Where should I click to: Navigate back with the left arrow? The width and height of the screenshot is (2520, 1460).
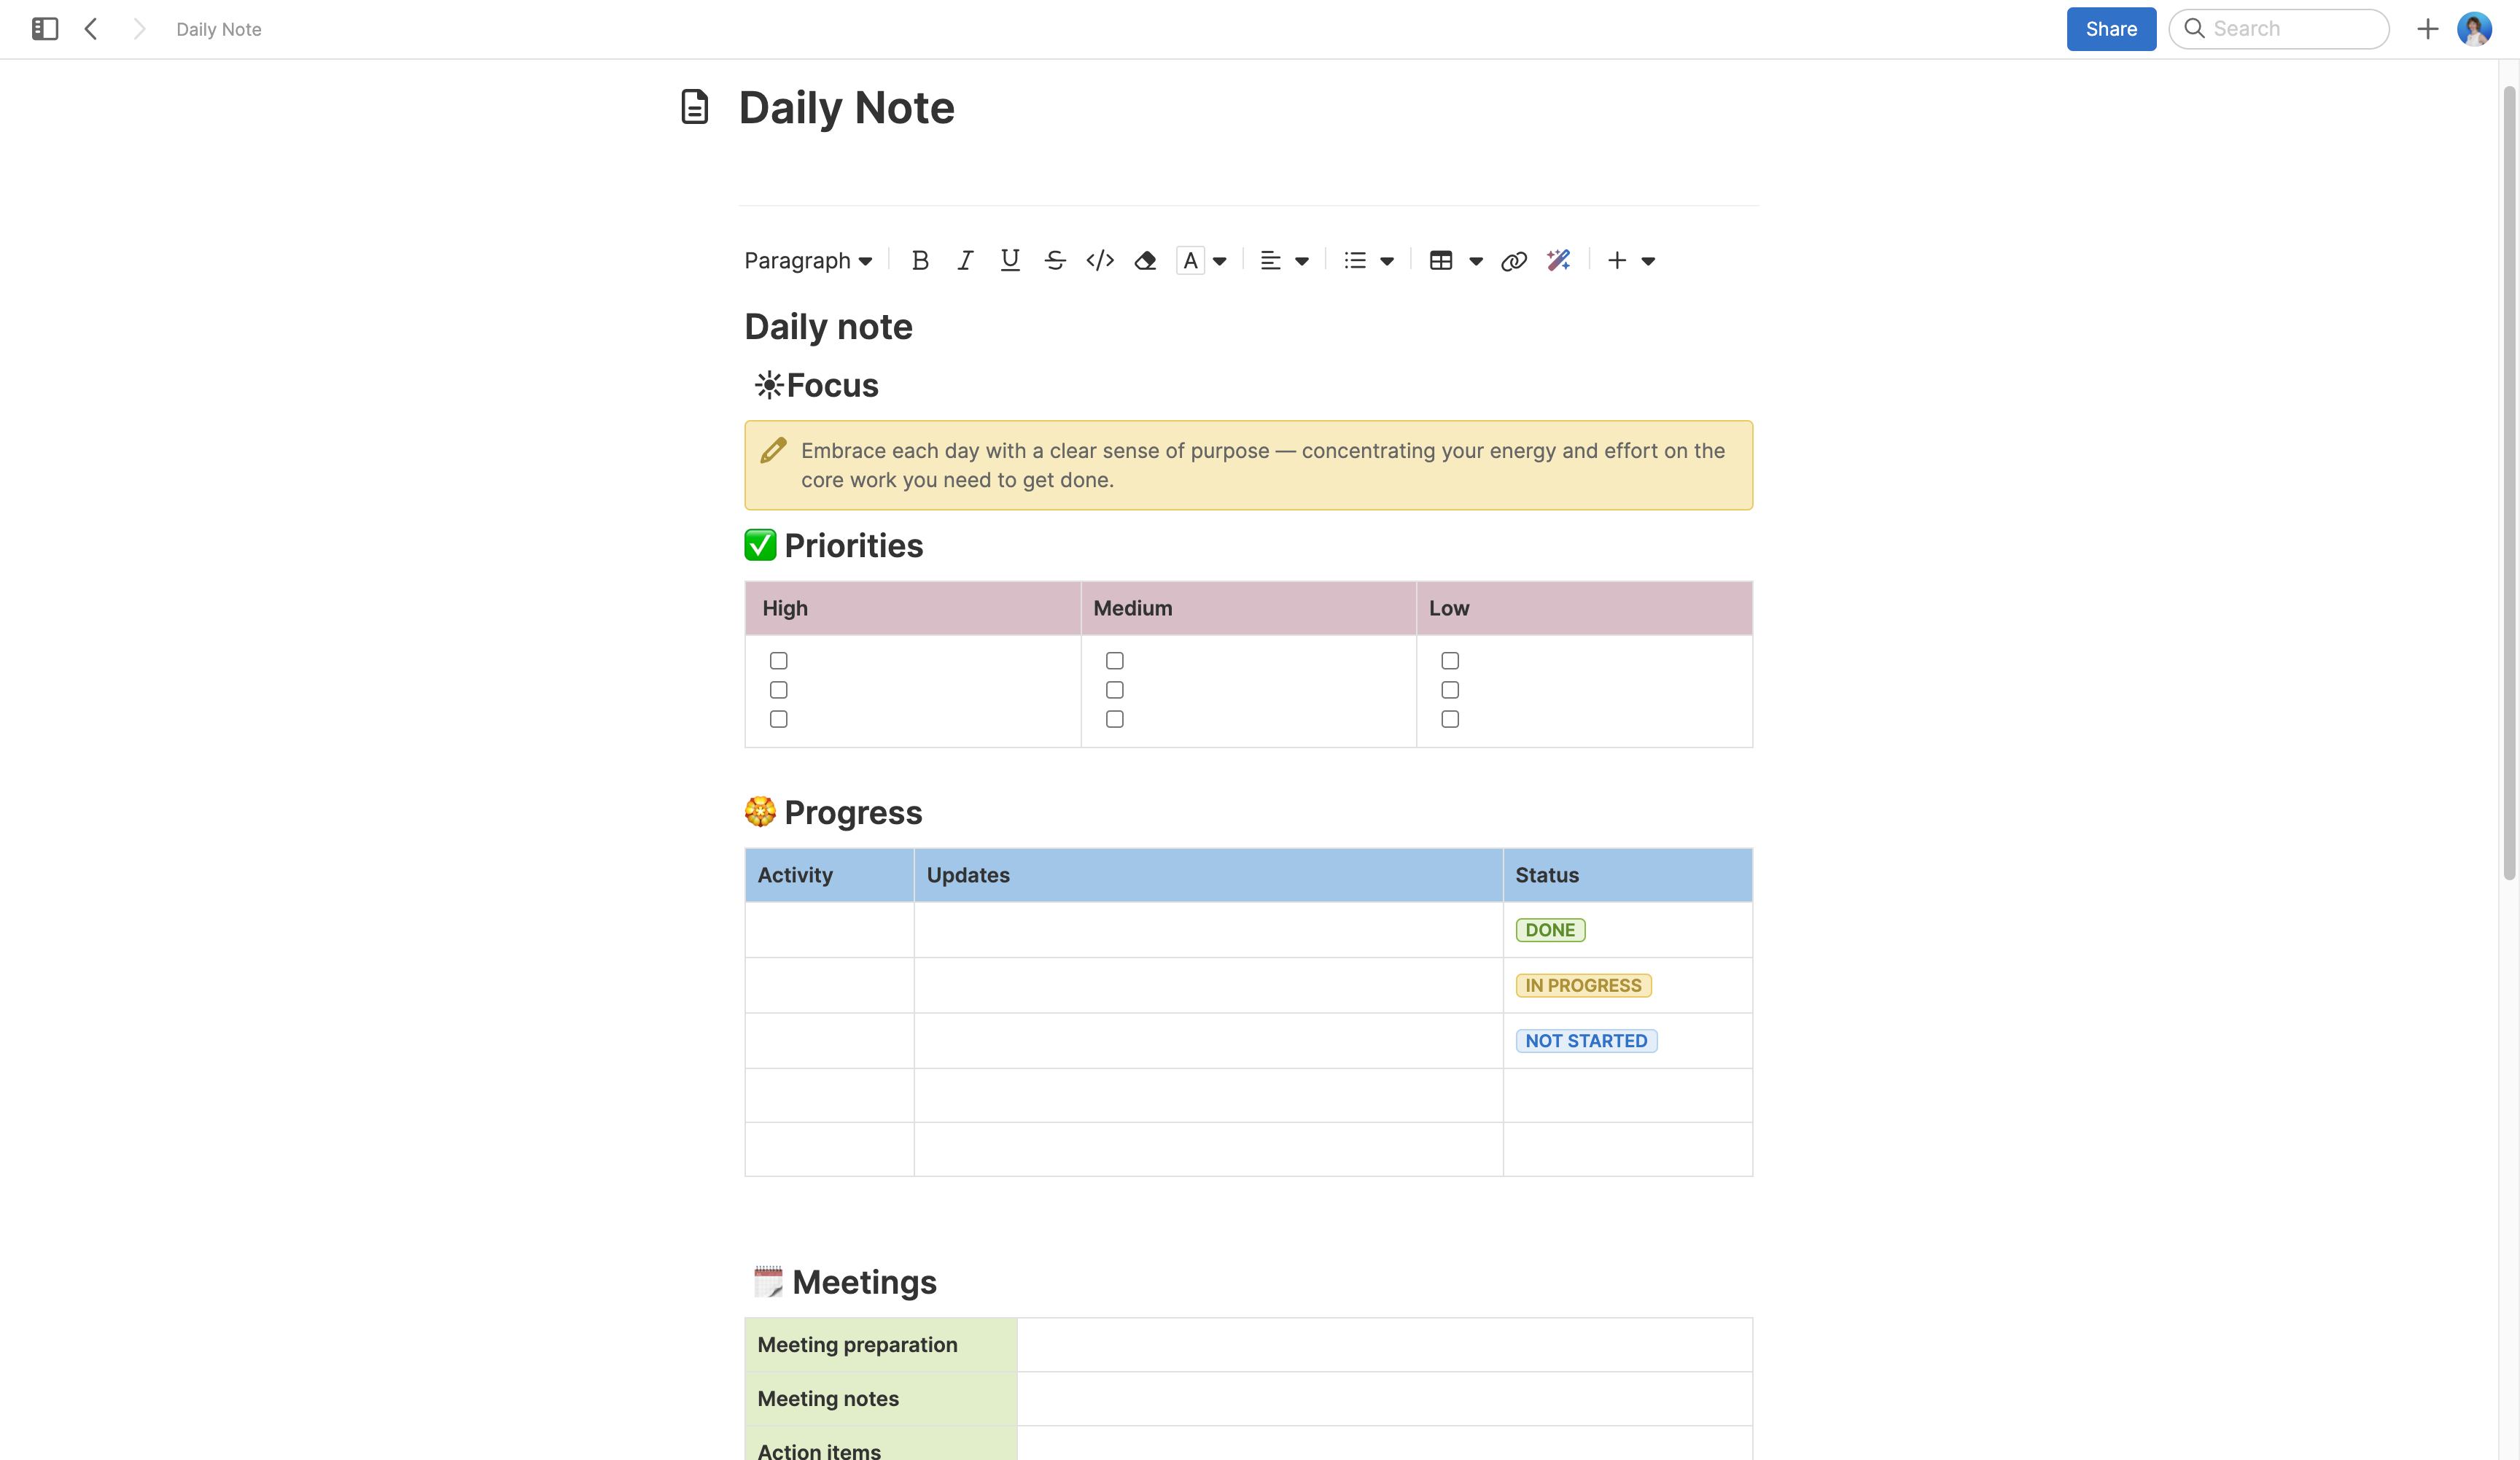pyautogui.click(x=91, y=29)
